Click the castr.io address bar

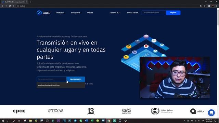click(x=107, y=6)
